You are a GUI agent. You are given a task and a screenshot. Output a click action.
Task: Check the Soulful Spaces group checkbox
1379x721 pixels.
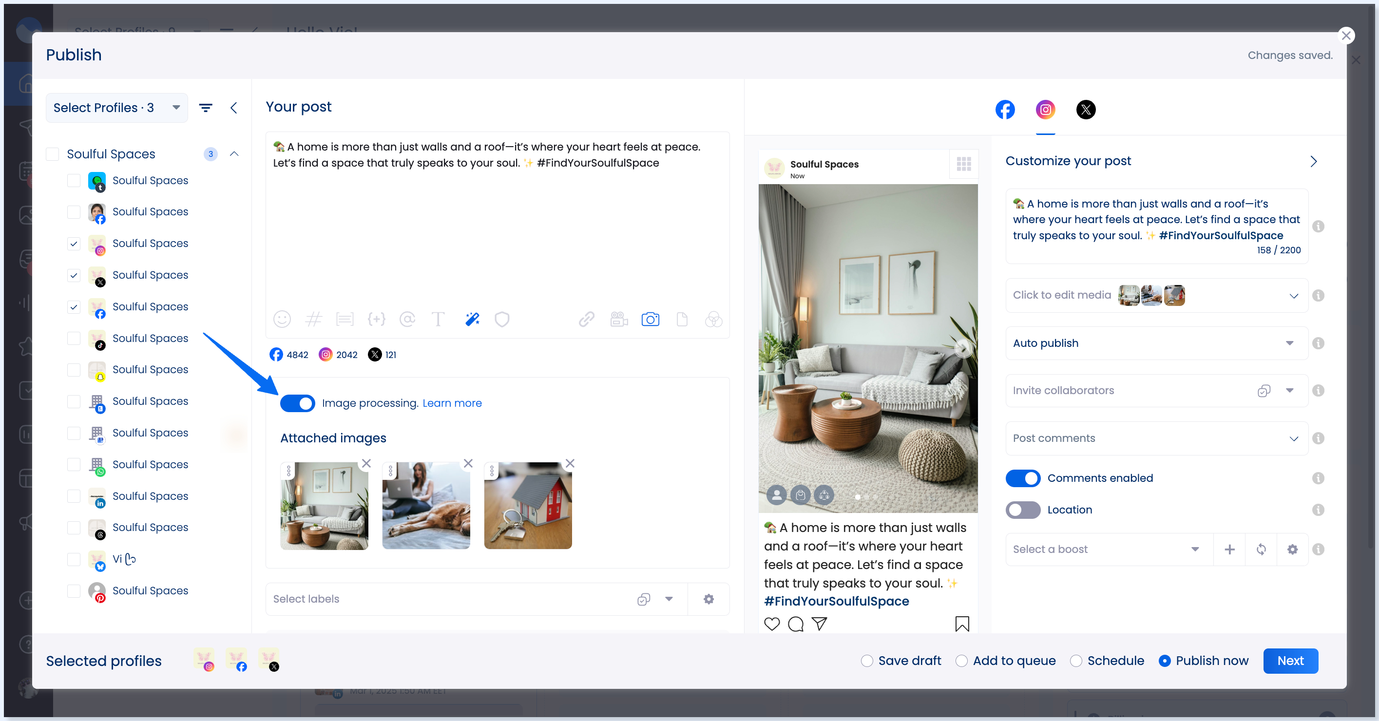pos(53,154)
